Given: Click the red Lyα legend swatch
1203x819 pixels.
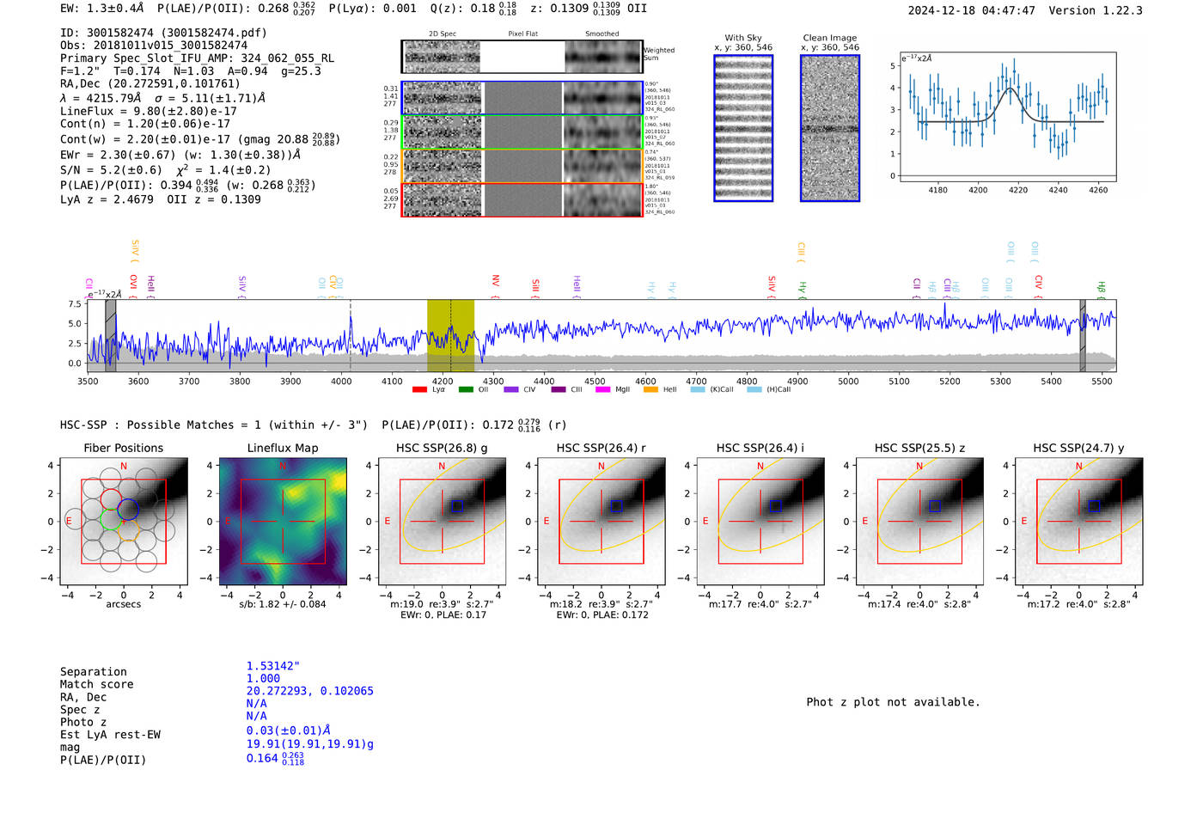Looking at the screenshot, I should pyautogui.click(x=419, y=390).
